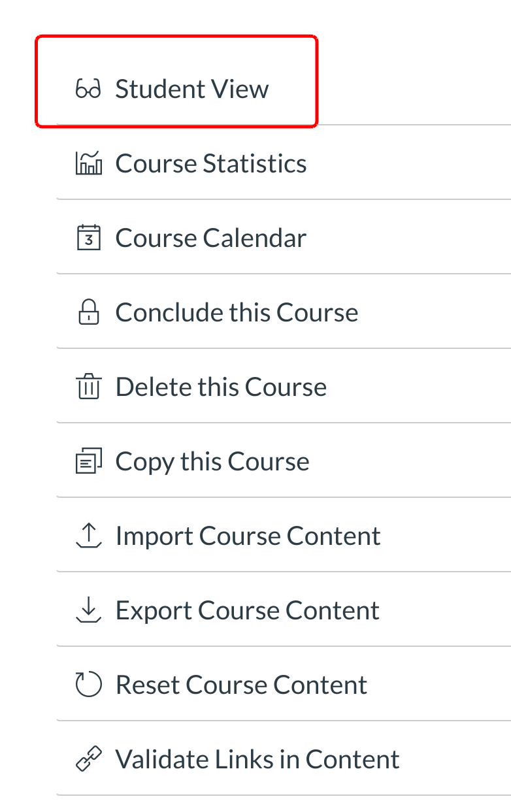Click the Copy this Course icon

click(x=89, y=462)
